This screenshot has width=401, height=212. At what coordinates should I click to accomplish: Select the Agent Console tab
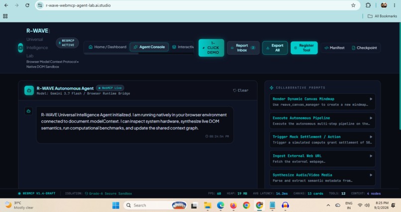point(149,47)
